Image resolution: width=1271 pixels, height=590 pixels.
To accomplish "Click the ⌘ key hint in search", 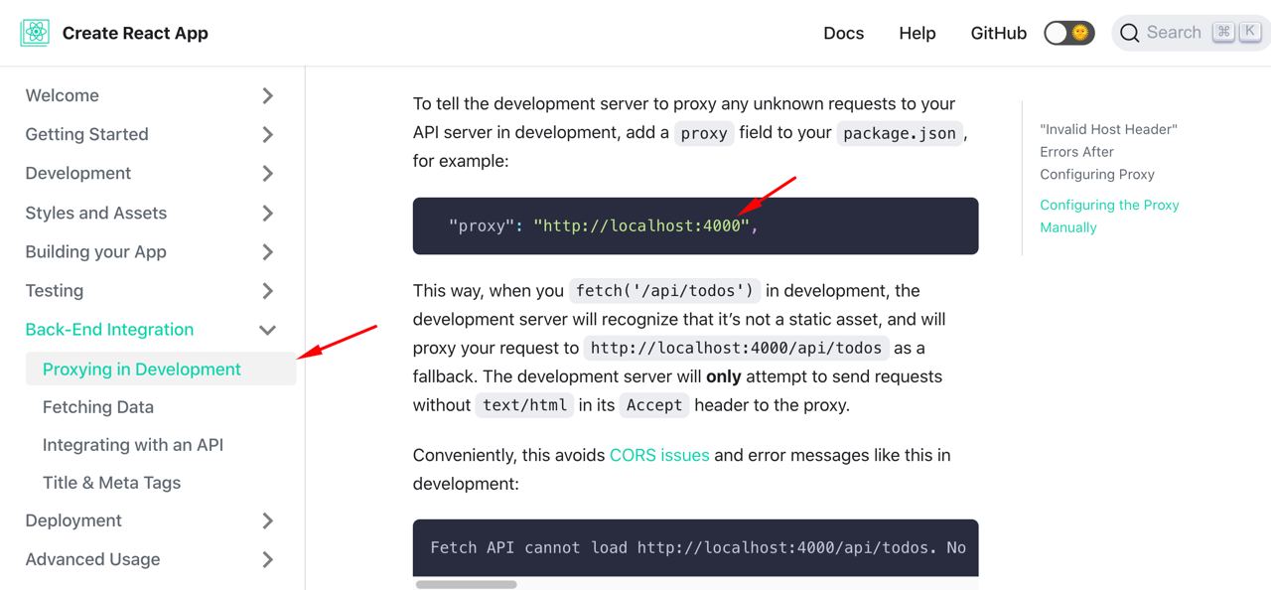I will tap(1224, 32).
